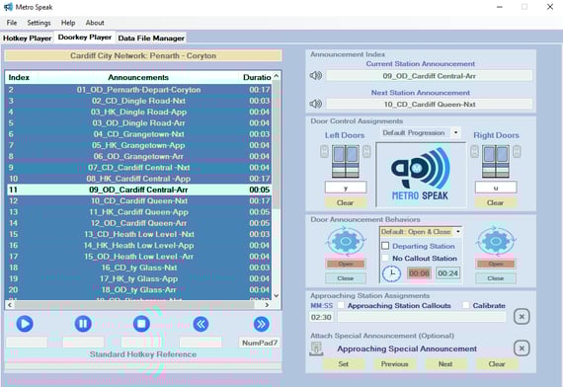Click the left door behavior gear icon
This screenshot has width=563, height=387.
tap(346, 241)
